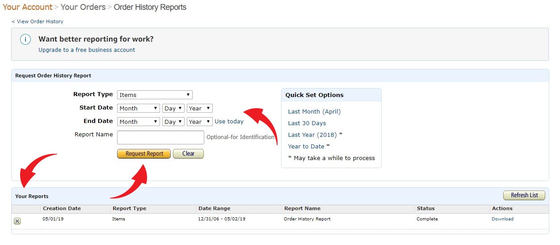The image size is (560, 245).
Task: Open the End Date Day dropdown
Action: (173, 122)
